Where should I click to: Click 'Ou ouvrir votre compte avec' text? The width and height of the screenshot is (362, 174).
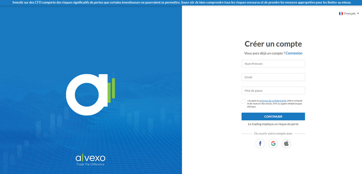pos(273,134)
